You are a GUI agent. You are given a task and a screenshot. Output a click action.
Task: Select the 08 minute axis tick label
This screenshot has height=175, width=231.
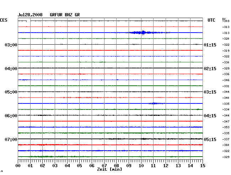pos(116,165)
